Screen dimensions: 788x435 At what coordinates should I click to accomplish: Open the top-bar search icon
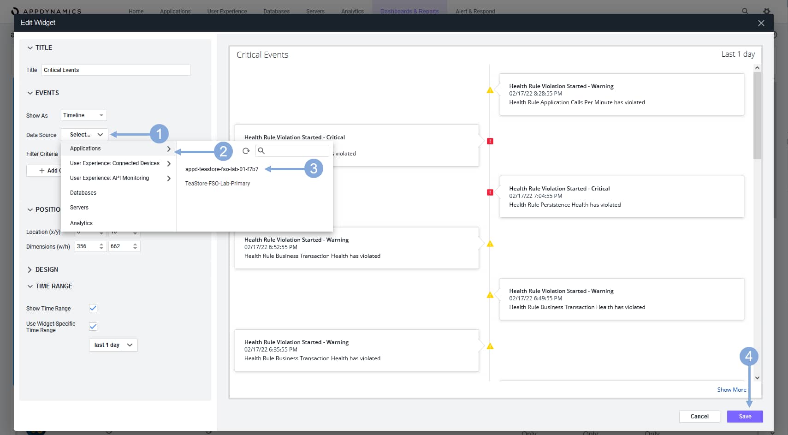[x=745, y=11]
